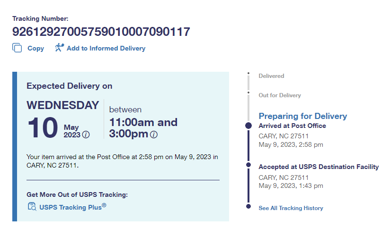This screenshot has height=228, width=390.
Task: Click the small Out for Delivery step dot
Action: pyautogui.click(x=248, y=93)
